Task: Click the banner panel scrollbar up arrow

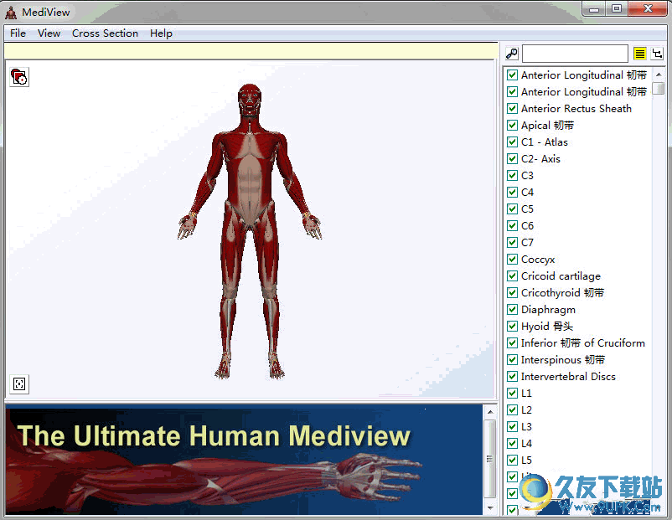Action: [490, 412]
